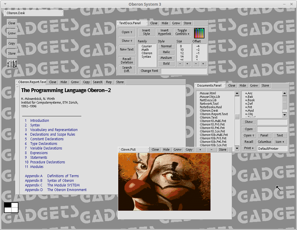Image resolution: width=297 pixels, height=230 pixels.
Task: Click the Print * button in Documents.Panel
Action: coord(249,148)
